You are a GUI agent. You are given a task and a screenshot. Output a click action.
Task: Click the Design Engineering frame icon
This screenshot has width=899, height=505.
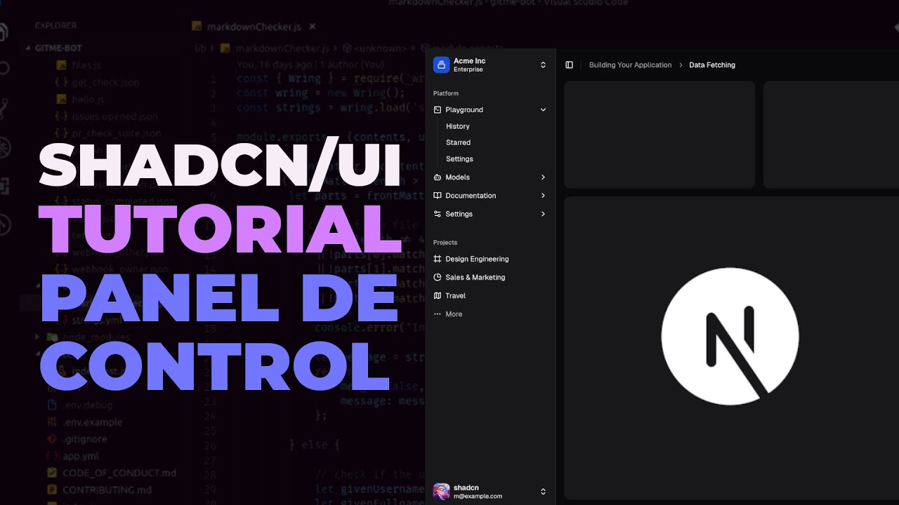(x=438, y=259)
